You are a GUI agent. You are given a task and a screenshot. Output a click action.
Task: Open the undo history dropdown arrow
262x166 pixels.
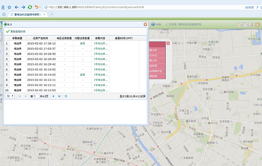(x=40, y=7)
